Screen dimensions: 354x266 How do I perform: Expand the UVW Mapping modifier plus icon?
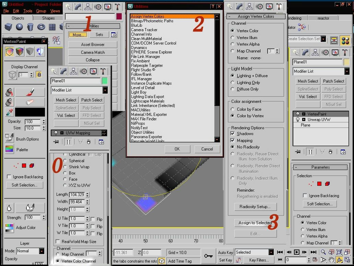click(x=62, y=133)
